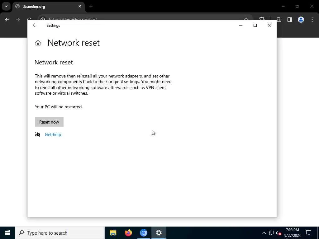This screenshot has width=319, height=239.
Task: Close the tlauncher.org tab
Action: [80, 6]
